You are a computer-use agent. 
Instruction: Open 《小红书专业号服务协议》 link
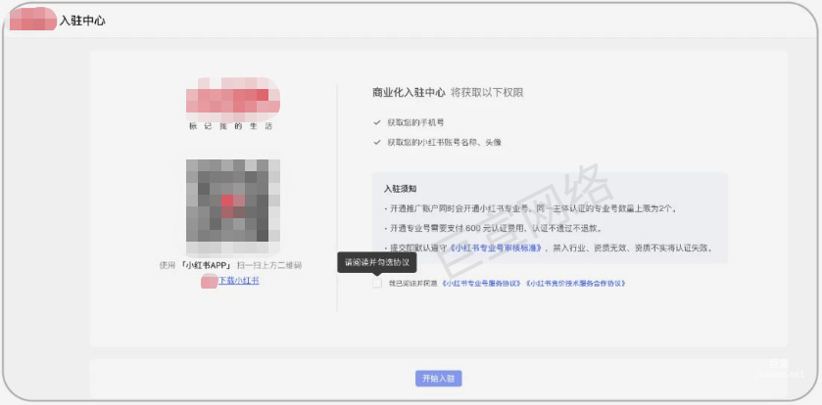[x=482, y=284]
